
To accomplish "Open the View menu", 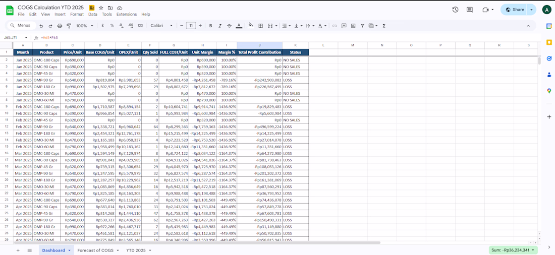I will pyautogui.click(x=45, y=15).
